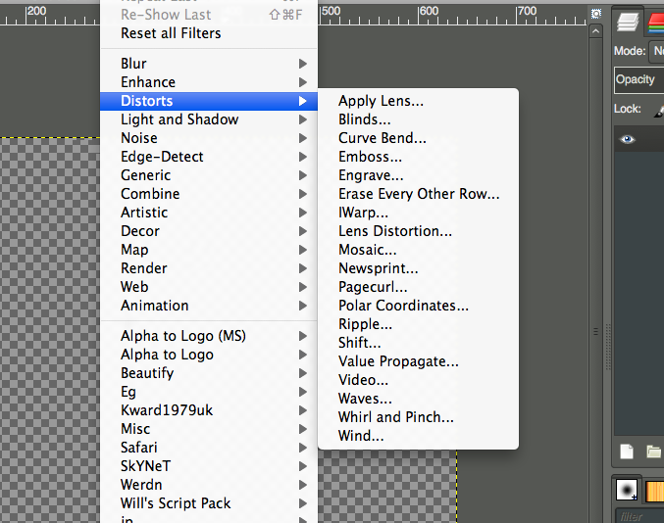
Task: Click the Lock pixels brush icon
Action: [659, 111]
